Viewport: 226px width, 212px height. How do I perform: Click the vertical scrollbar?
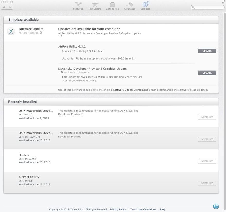coord(225,112)
